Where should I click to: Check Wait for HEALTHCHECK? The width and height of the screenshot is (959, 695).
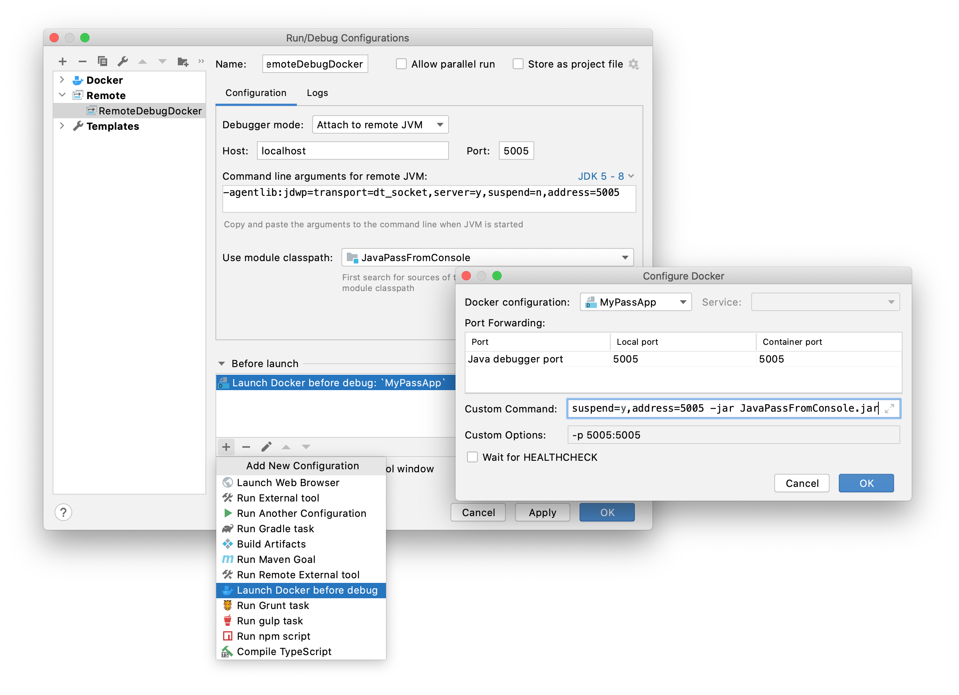(472, 457)
